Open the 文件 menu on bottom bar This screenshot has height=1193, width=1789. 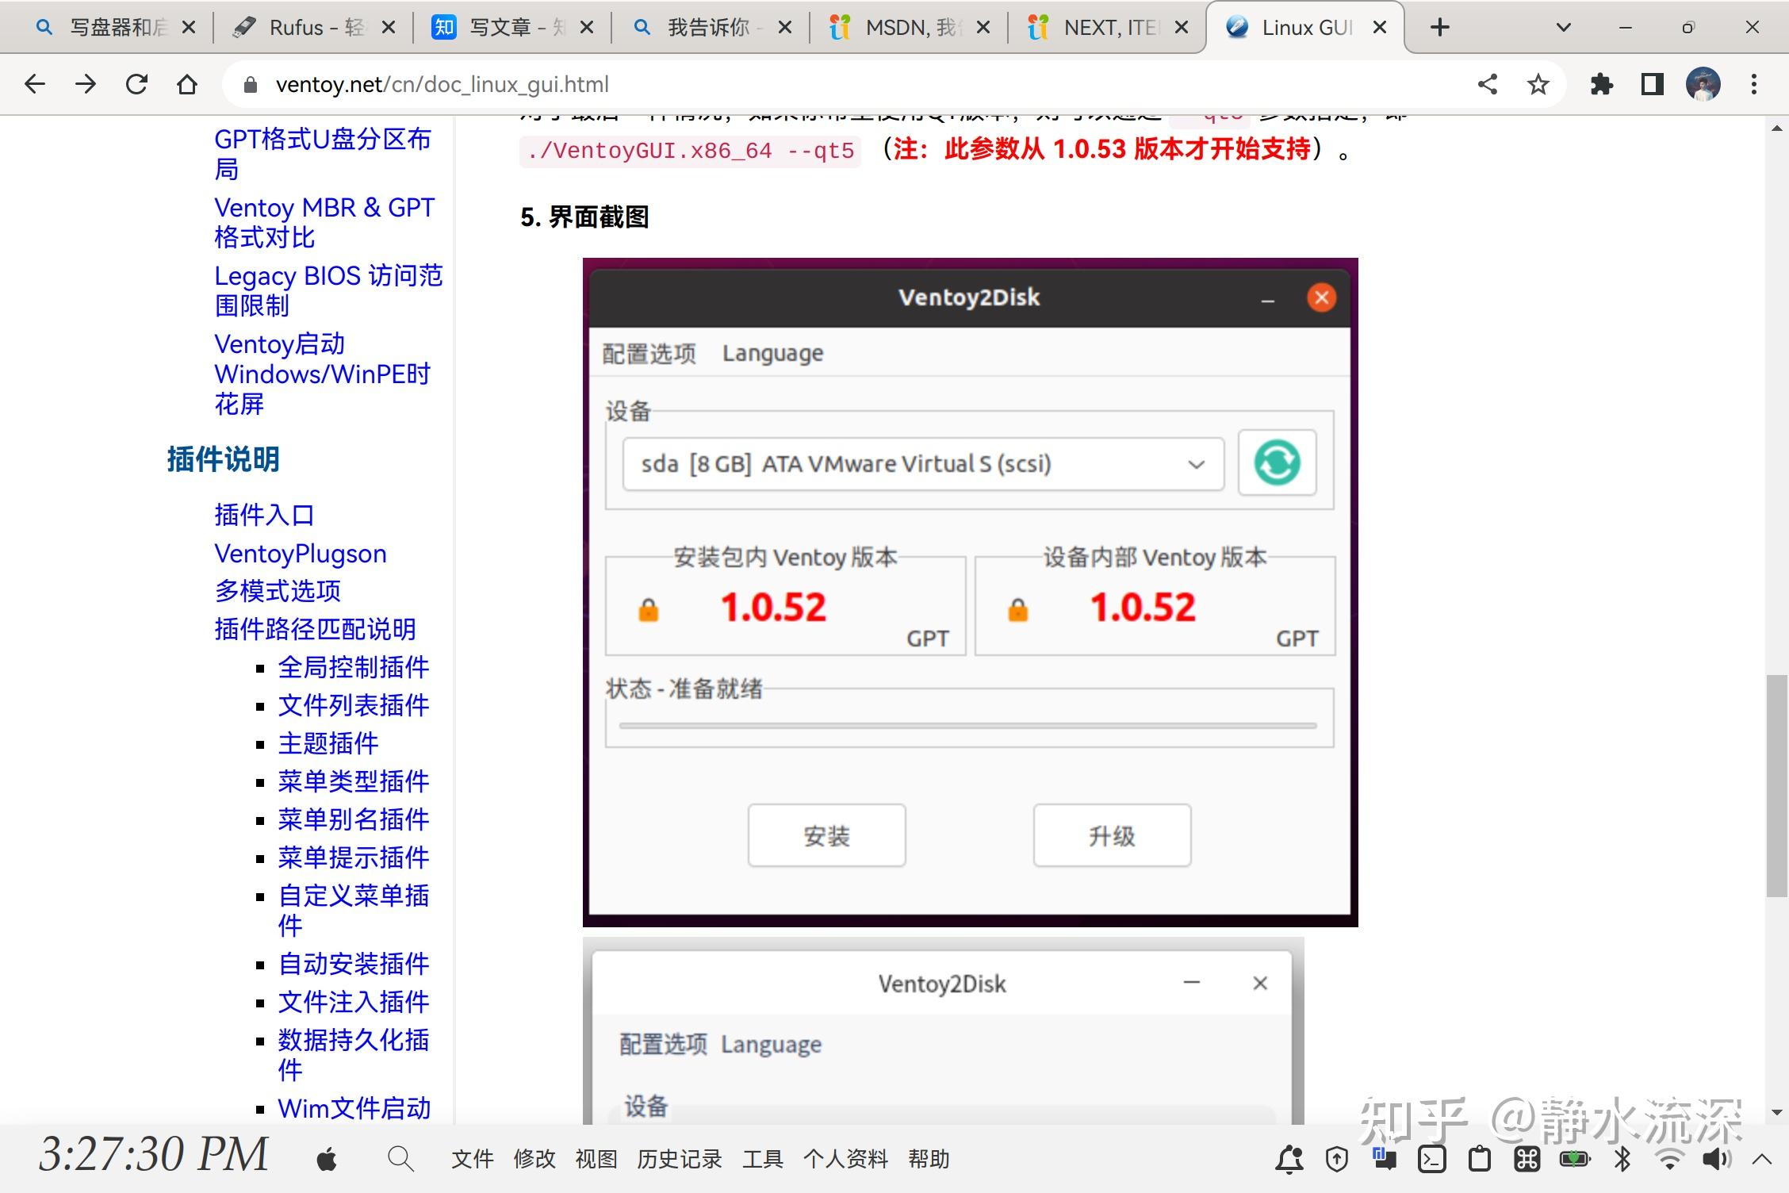tap(473, 1160)
